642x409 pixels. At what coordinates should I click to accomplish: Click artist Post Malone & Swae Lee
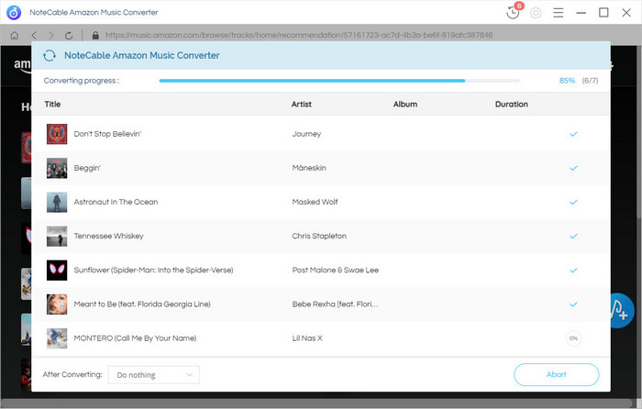336,271
